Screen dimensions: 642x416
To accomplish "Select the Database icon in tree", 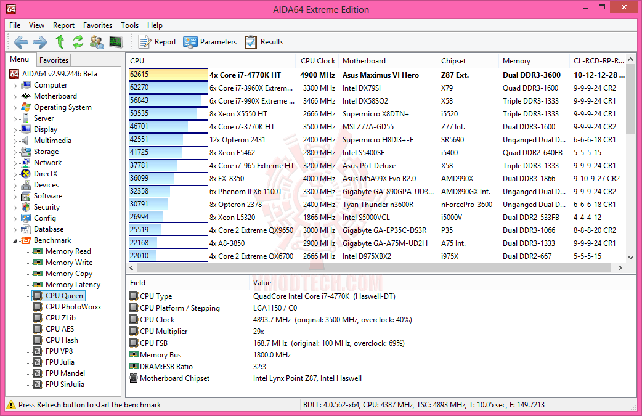I will click(x=26, y=229).
